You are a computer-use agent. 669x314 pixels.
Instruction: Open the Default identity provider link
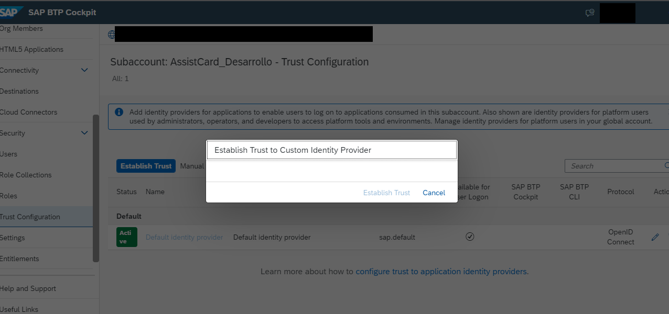pyautogui.click(x=184, y=237)
